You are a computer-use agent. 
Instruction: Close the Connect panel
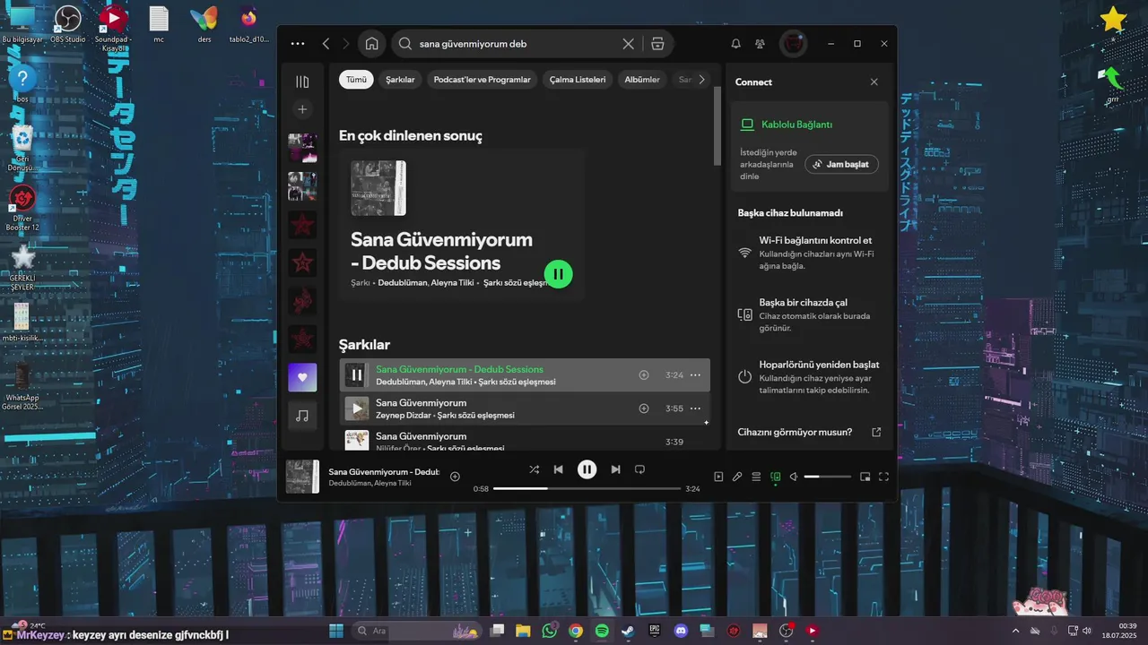[x=874, y=82]
